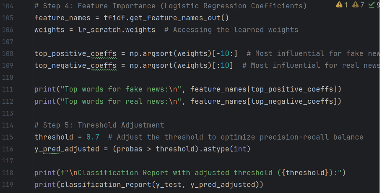380x193 pixels.
Task: Place cursor on the threshold value 0.7
Action: point(93,137)
